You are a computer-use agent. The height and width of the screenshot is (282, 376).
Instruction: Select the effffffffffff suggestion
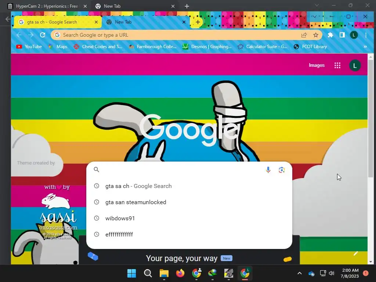coord(189,234)
